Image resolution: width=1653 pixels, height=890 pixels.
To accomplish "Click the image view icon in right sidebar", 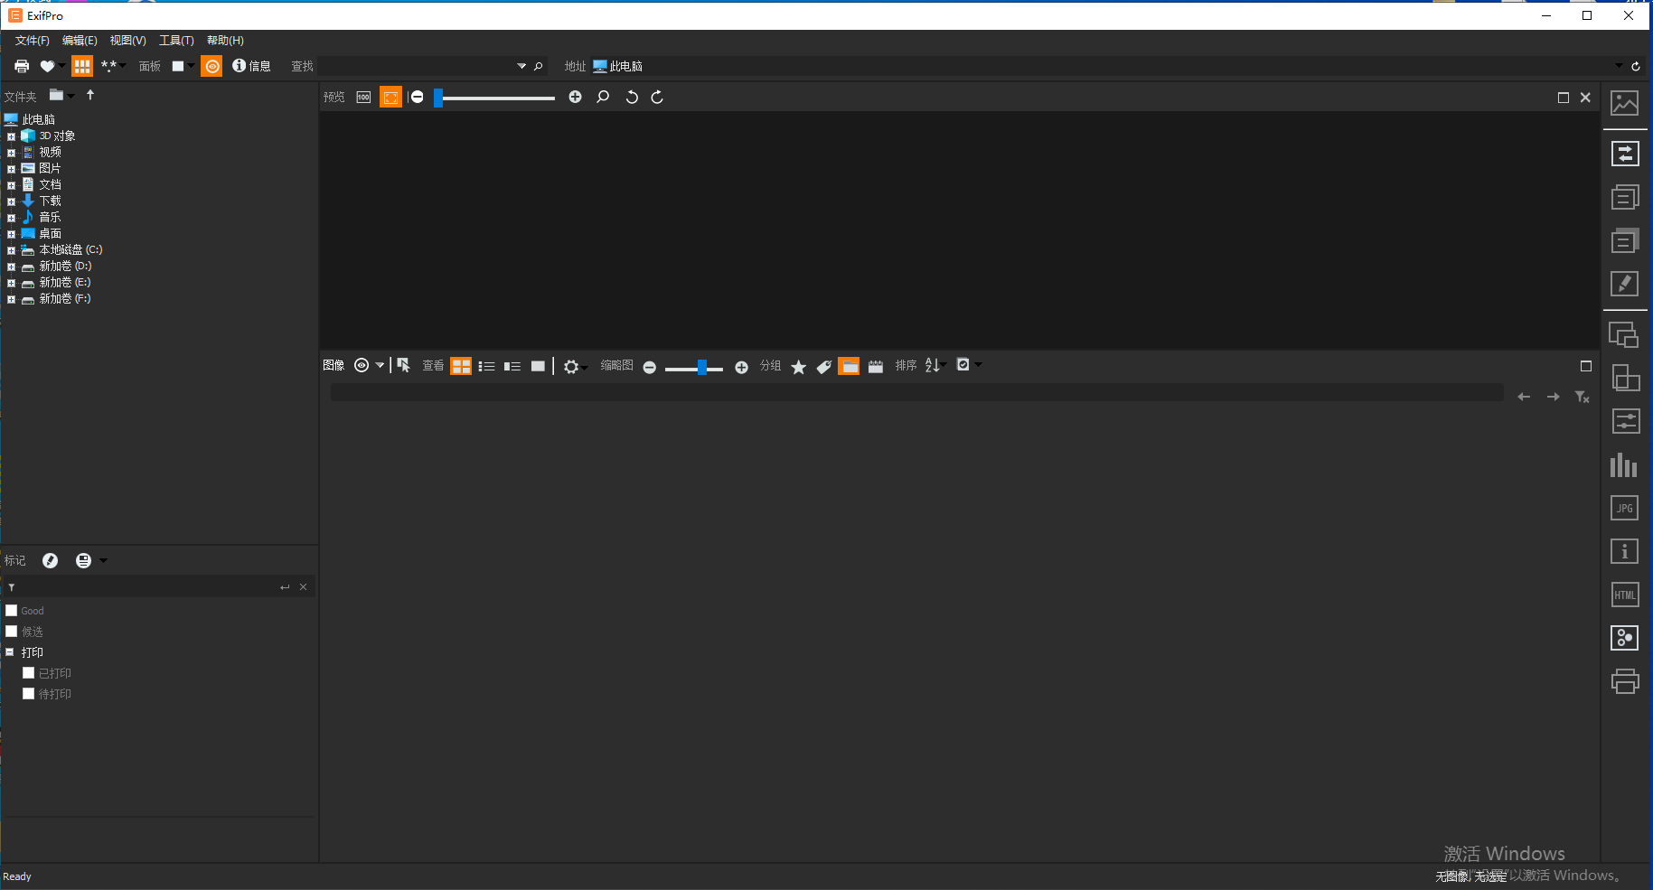I will pos(1624,103).
